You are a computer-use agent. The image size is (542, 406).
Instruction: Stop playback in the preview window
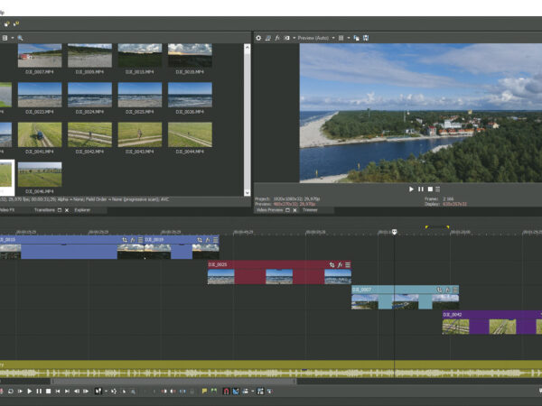pos(429,189)
